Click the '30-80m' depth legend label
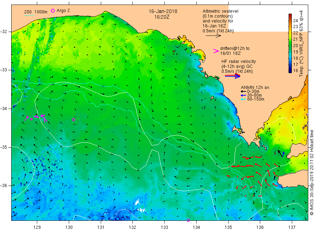316x232 pixels. tap(255, 95)
